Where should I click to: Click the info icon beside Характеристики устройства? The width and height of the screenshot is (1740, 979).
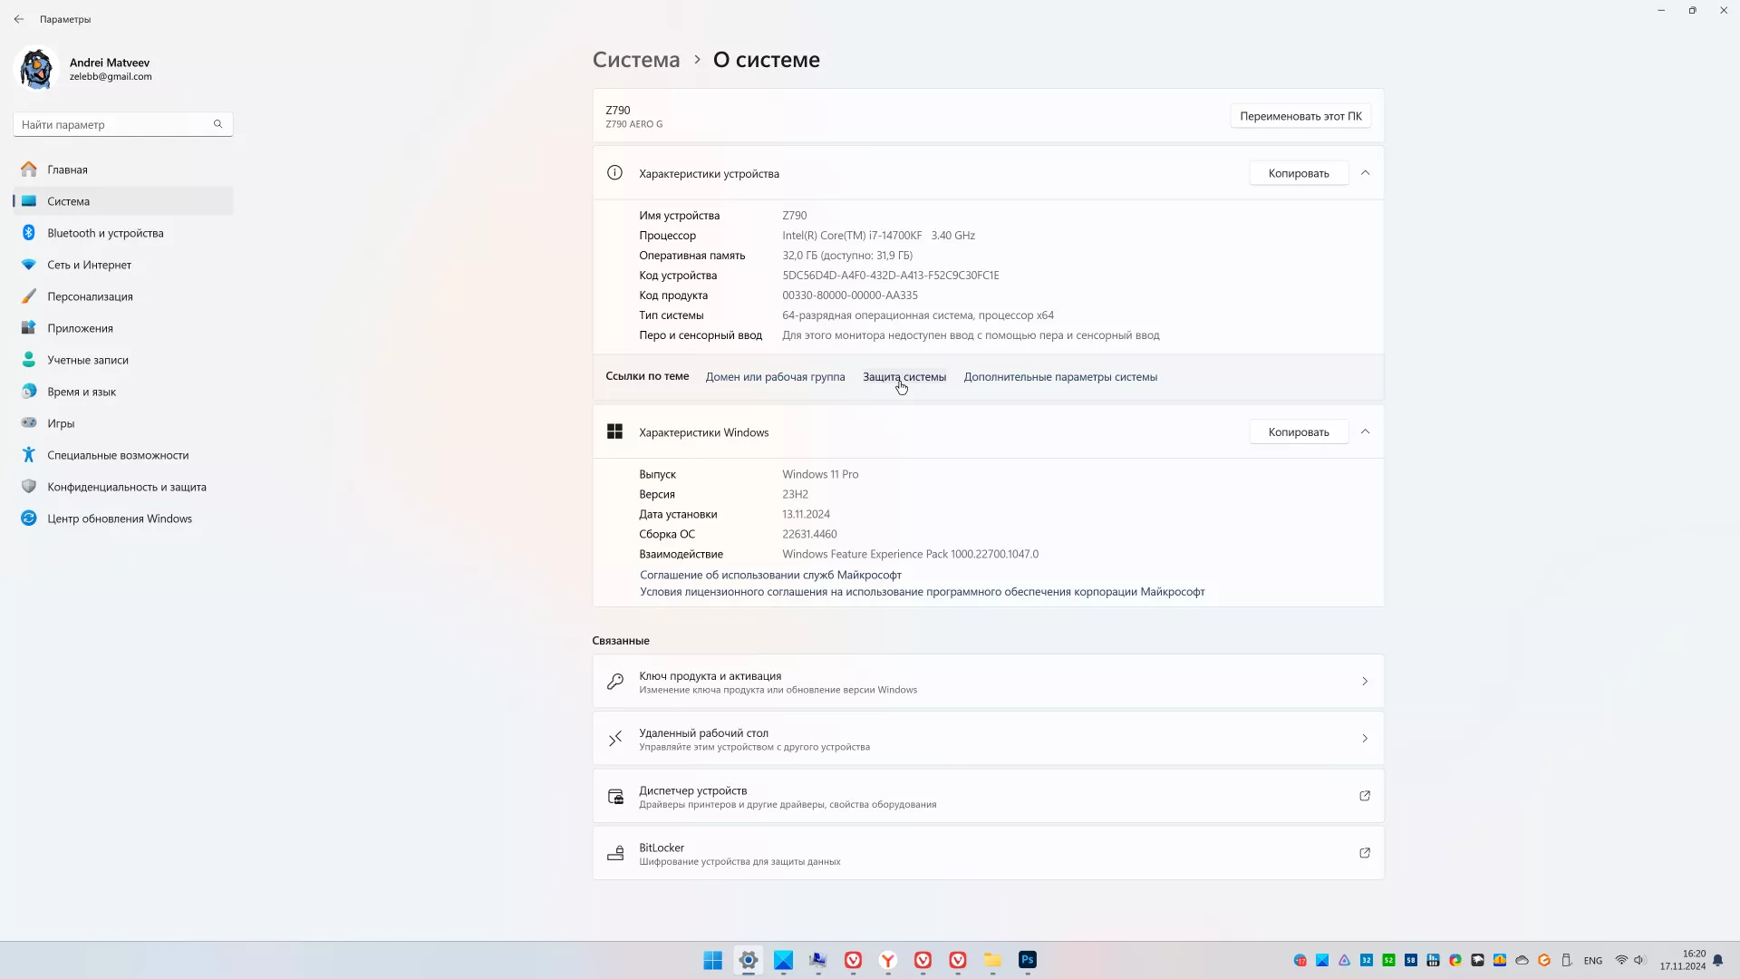[614, 173]
